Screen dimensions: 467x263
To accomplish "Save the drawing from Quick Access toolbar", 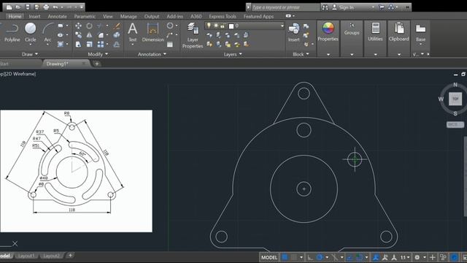I will coord(28,7).
